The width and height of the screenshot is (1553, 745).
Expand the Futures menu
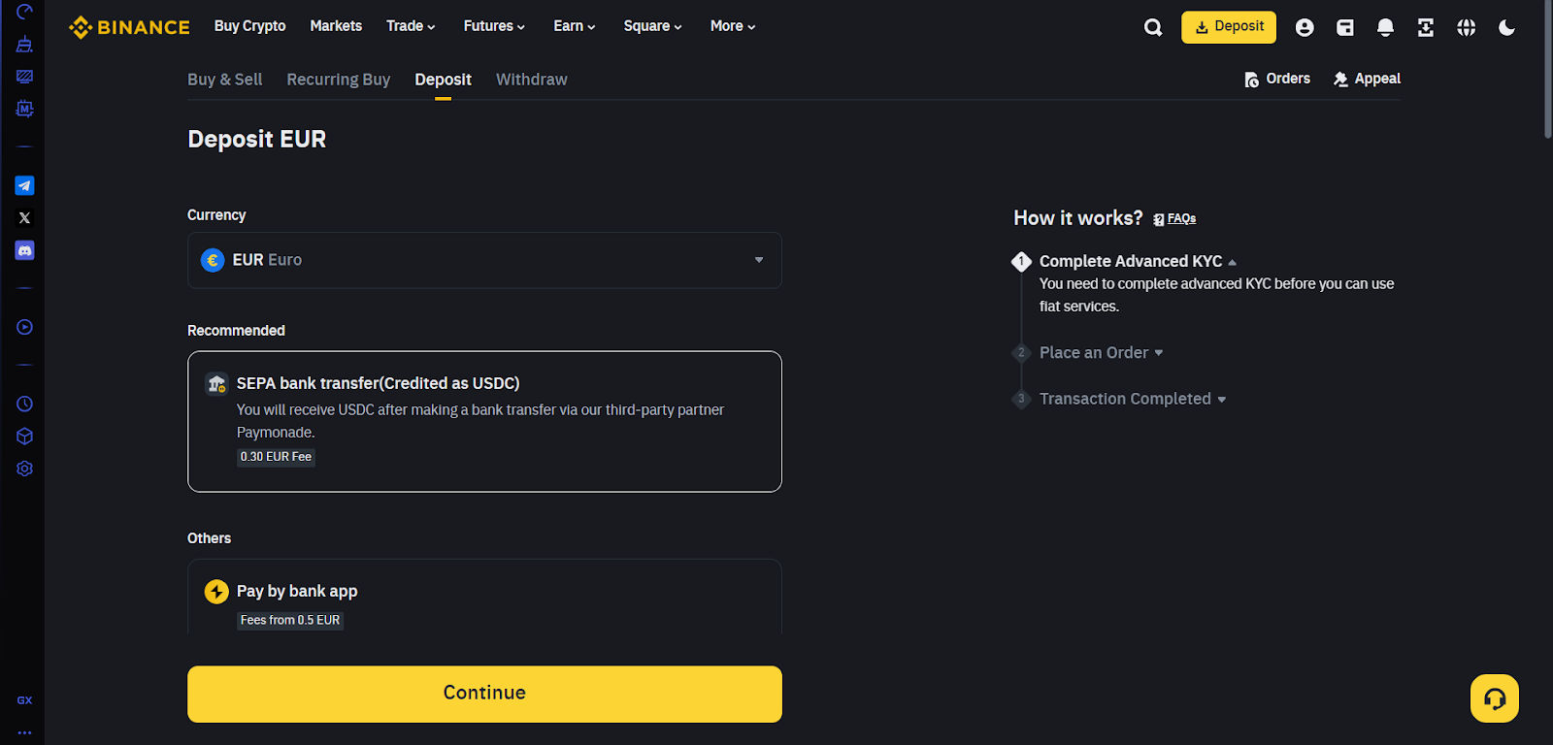(x=494, y=26)
